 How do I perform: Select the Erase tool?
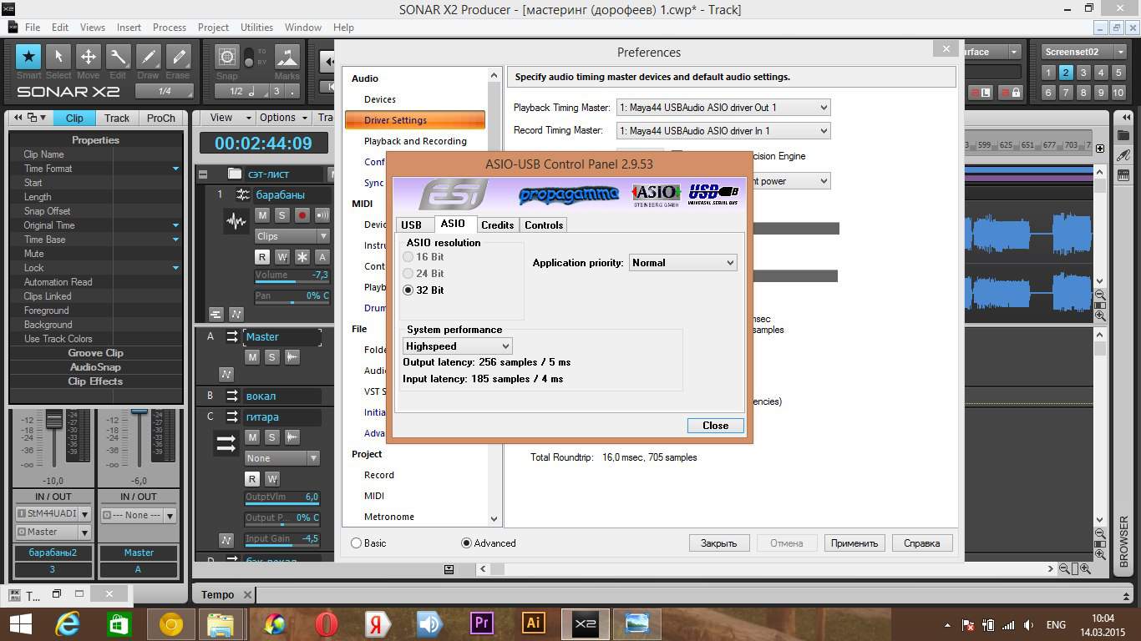[178, 58]
